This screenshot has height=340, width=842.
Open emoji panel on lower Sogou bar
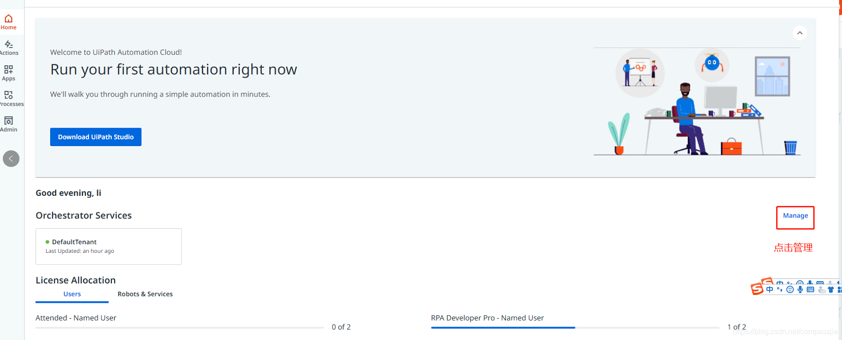coord(790,289)
